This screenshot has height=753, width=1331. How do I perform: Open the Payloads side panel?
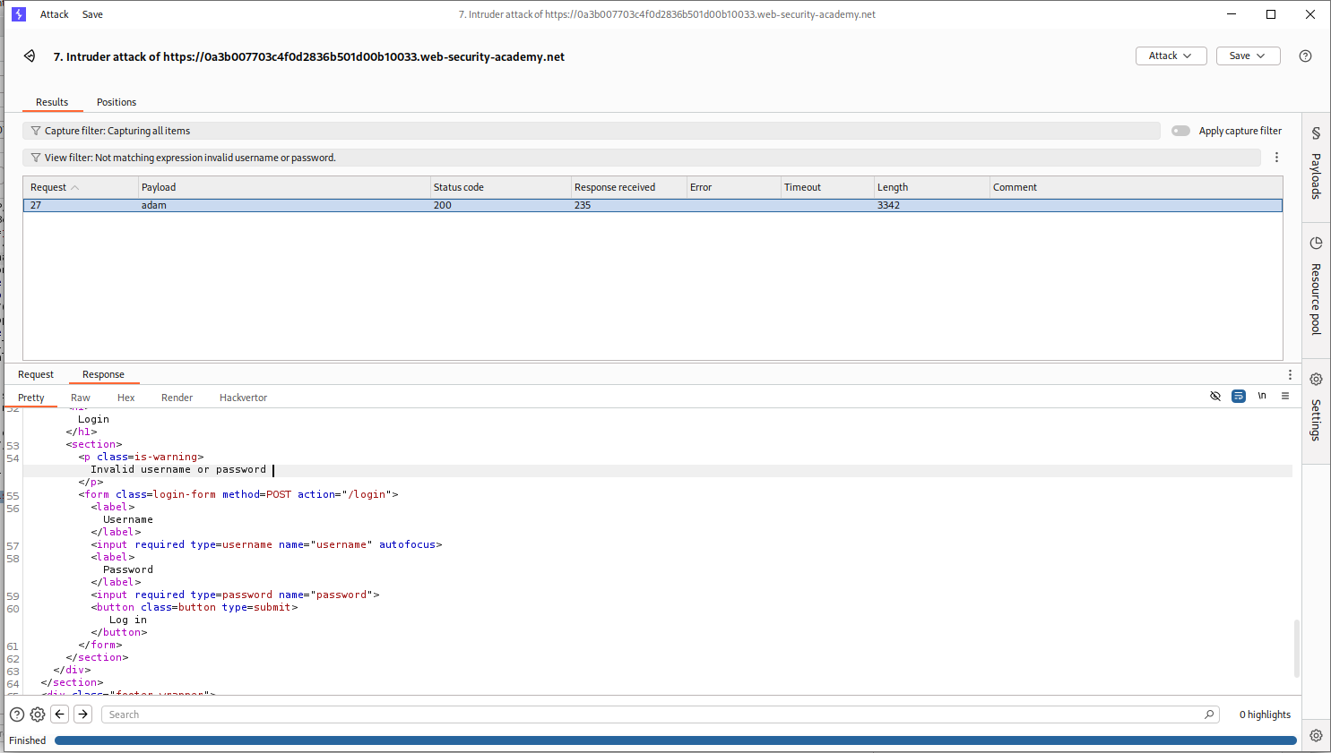point(1316,166)
